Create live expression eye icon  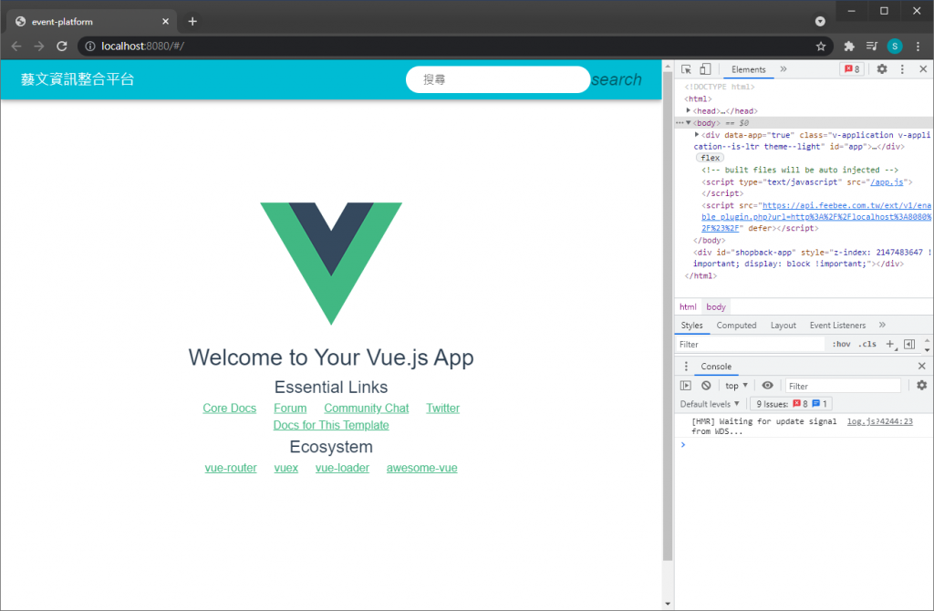tap(767, 386)
